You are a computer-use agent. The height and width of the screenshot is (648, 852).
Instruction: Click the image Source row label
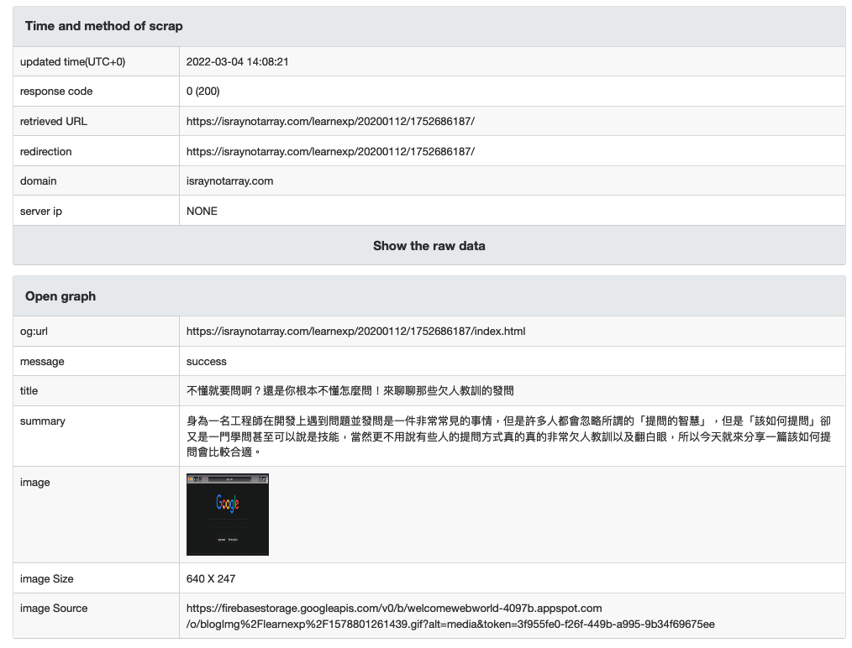(x=54, y=609)
